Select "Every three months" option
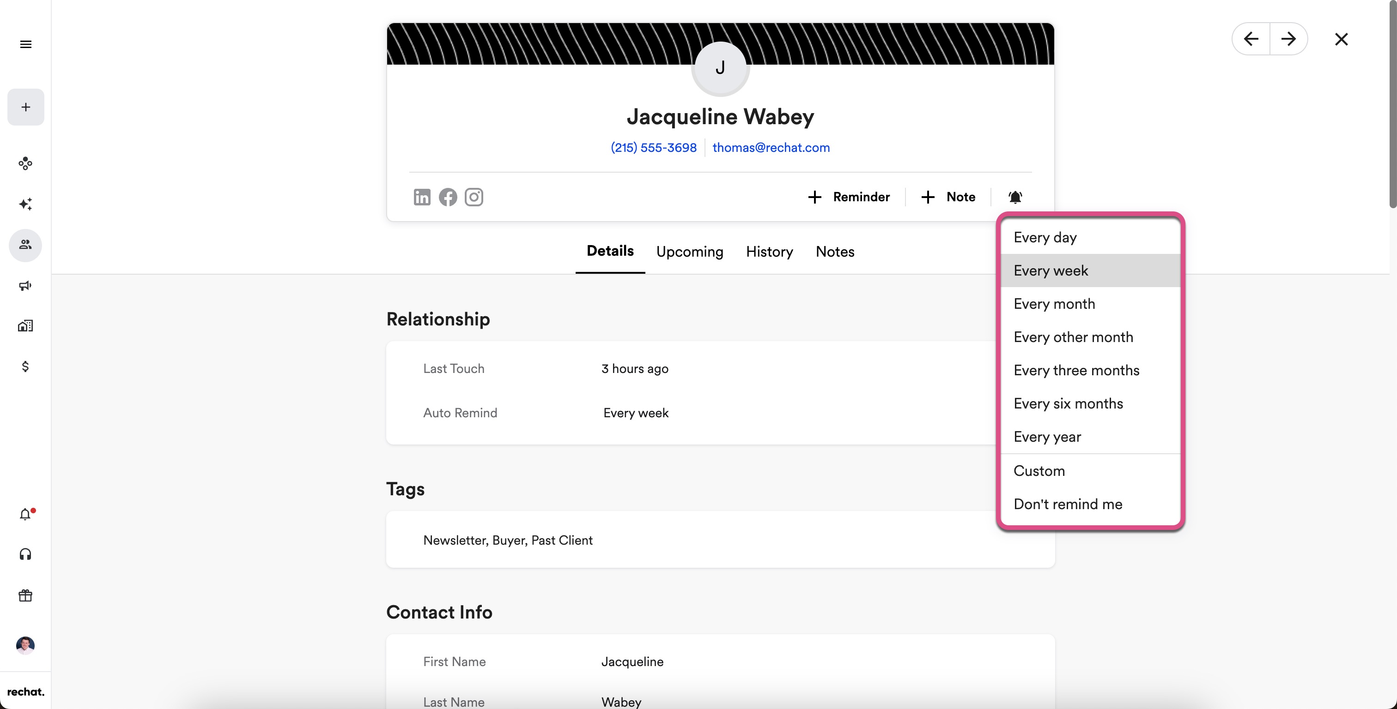The width and height of the screenshot is (1397, 709). tap(1076, 370)
